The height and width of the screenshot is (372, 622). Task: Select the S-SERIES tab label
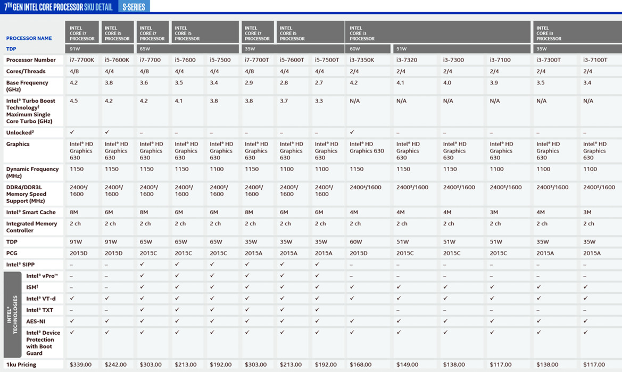tap(134, 7)
